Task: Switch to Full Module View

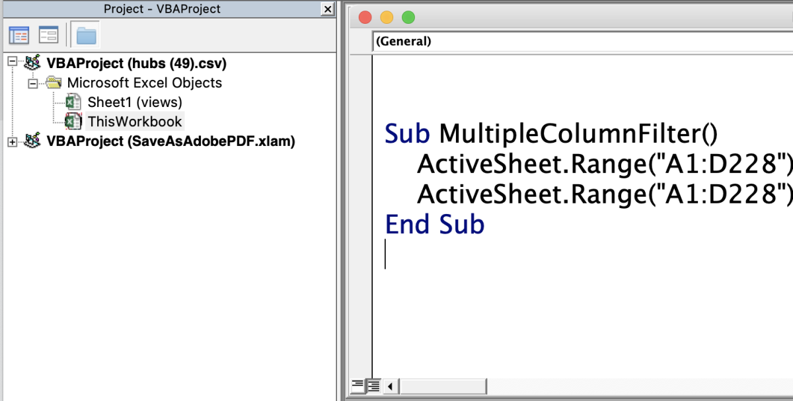Action: click(x=373, y=386)
